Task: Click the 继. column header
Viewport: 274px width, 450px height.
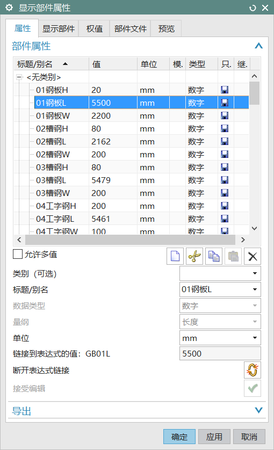Action: point(242,64)
